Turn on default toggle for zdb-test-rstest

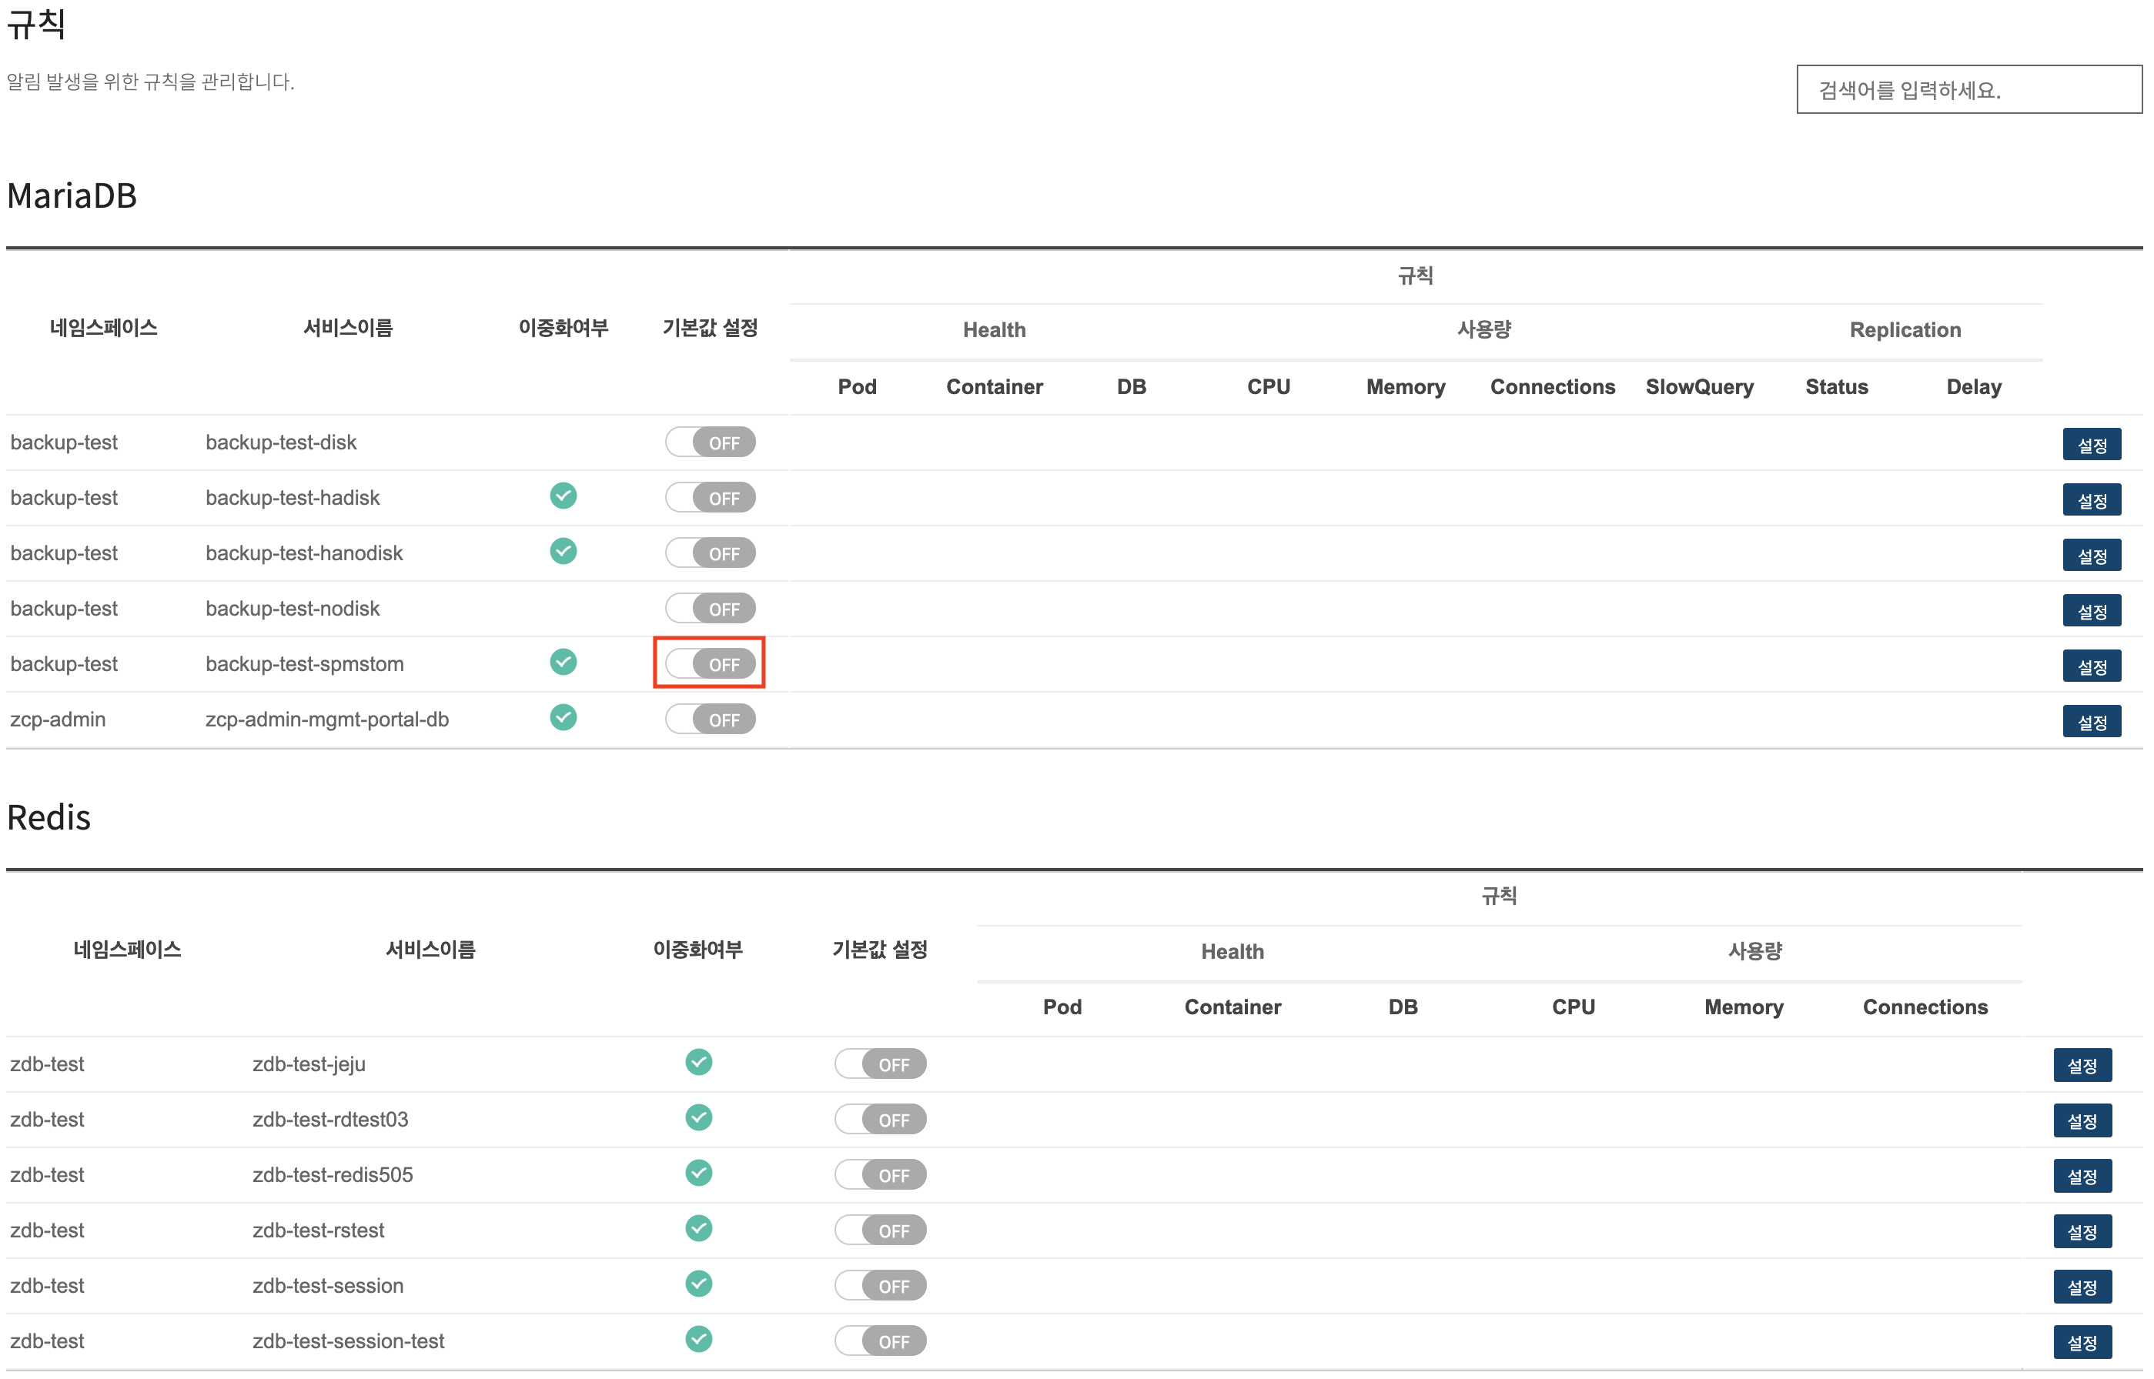click(x=879, y=1230)
